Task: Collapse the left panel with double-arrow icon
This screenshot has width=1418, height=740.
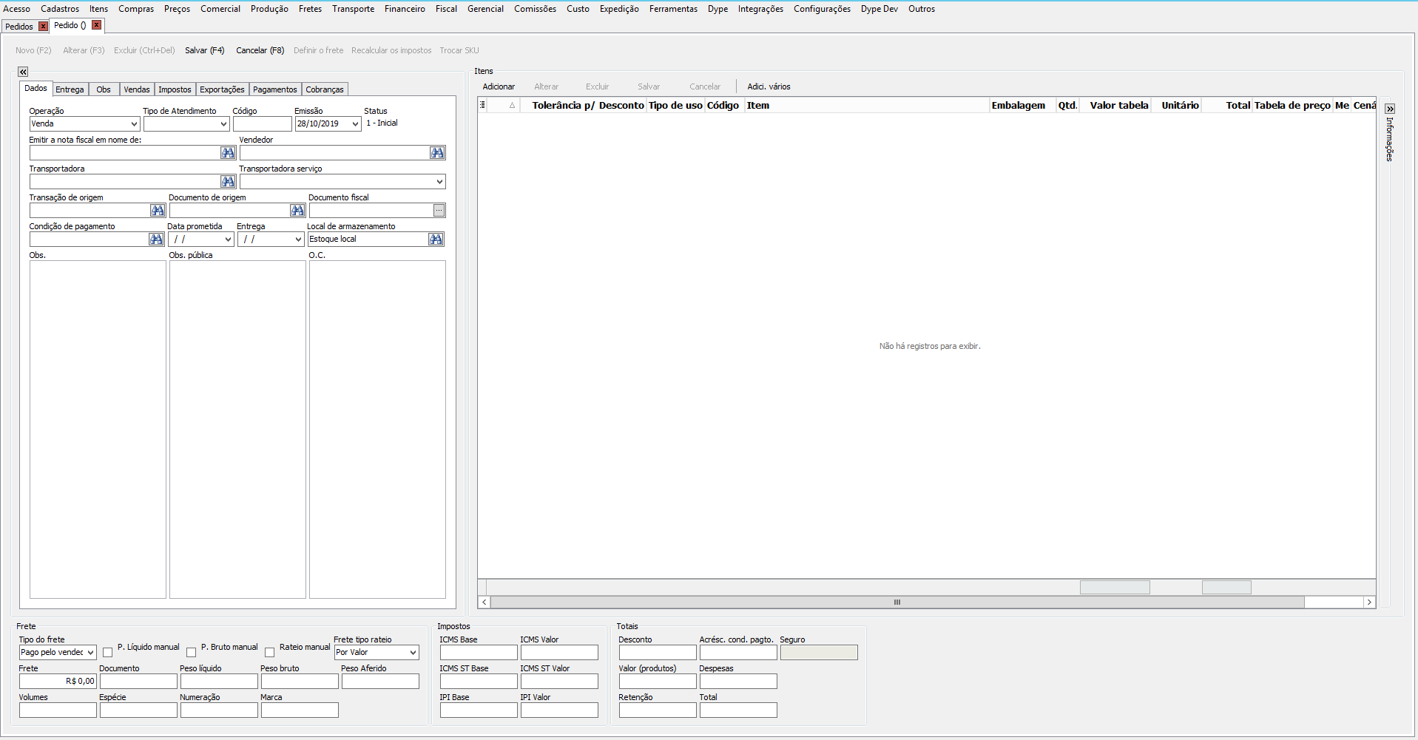Action: pyautogui.click(x=23, y=72)
